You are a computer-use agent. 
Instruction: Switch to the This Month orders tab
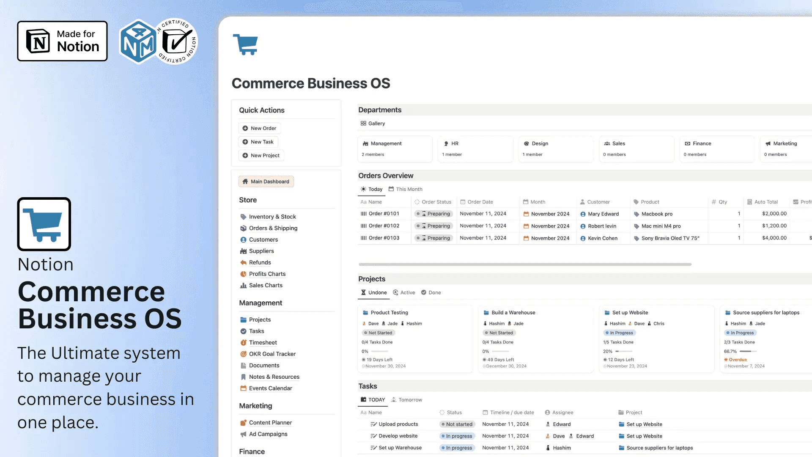pyautogui.click(x=405, y=189)
